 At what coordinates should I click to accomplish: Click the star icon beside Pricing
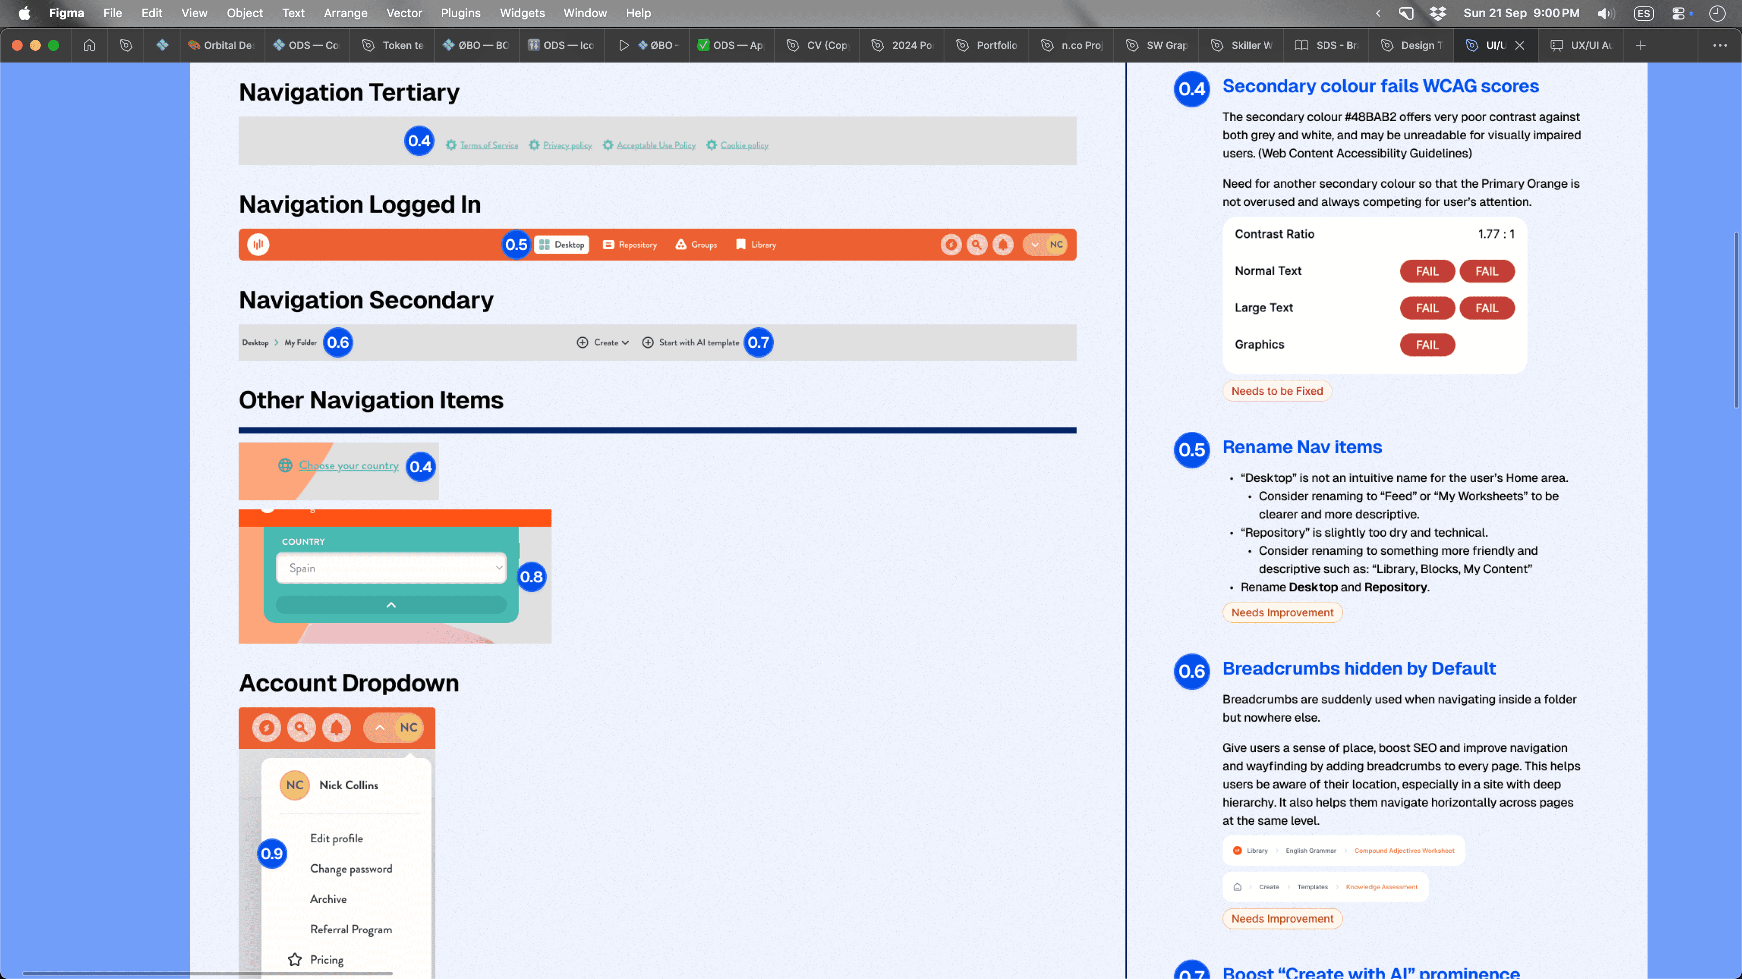(x=295, y=960)
